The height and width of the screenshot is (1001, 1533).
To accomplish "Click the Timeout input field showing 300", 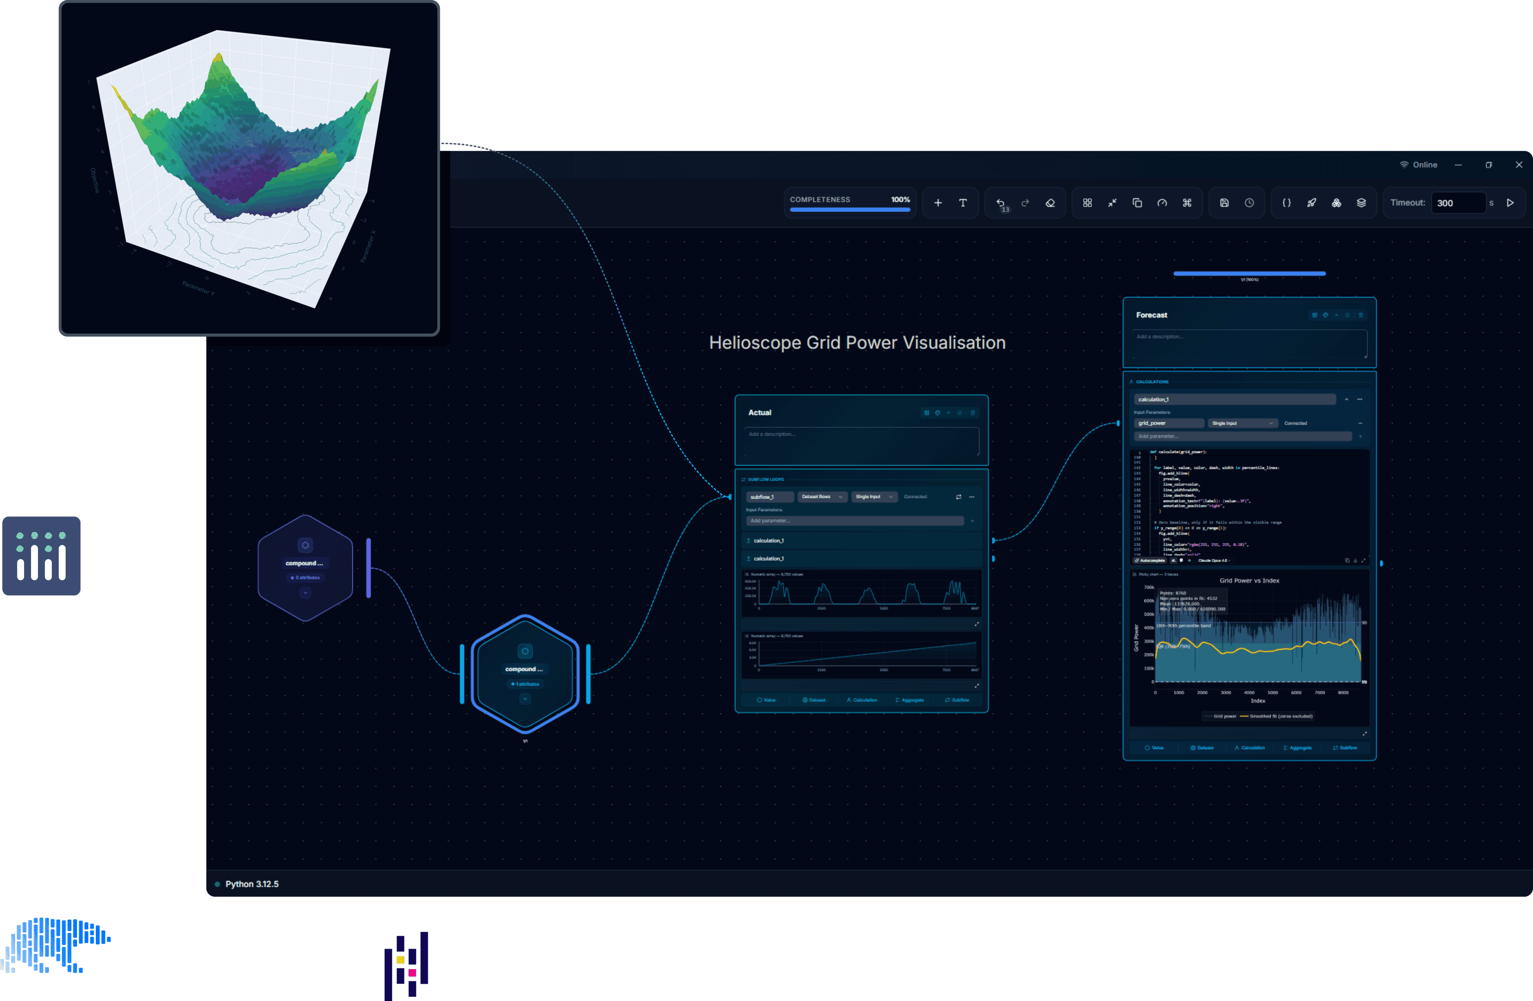I will coord(1458,203).
